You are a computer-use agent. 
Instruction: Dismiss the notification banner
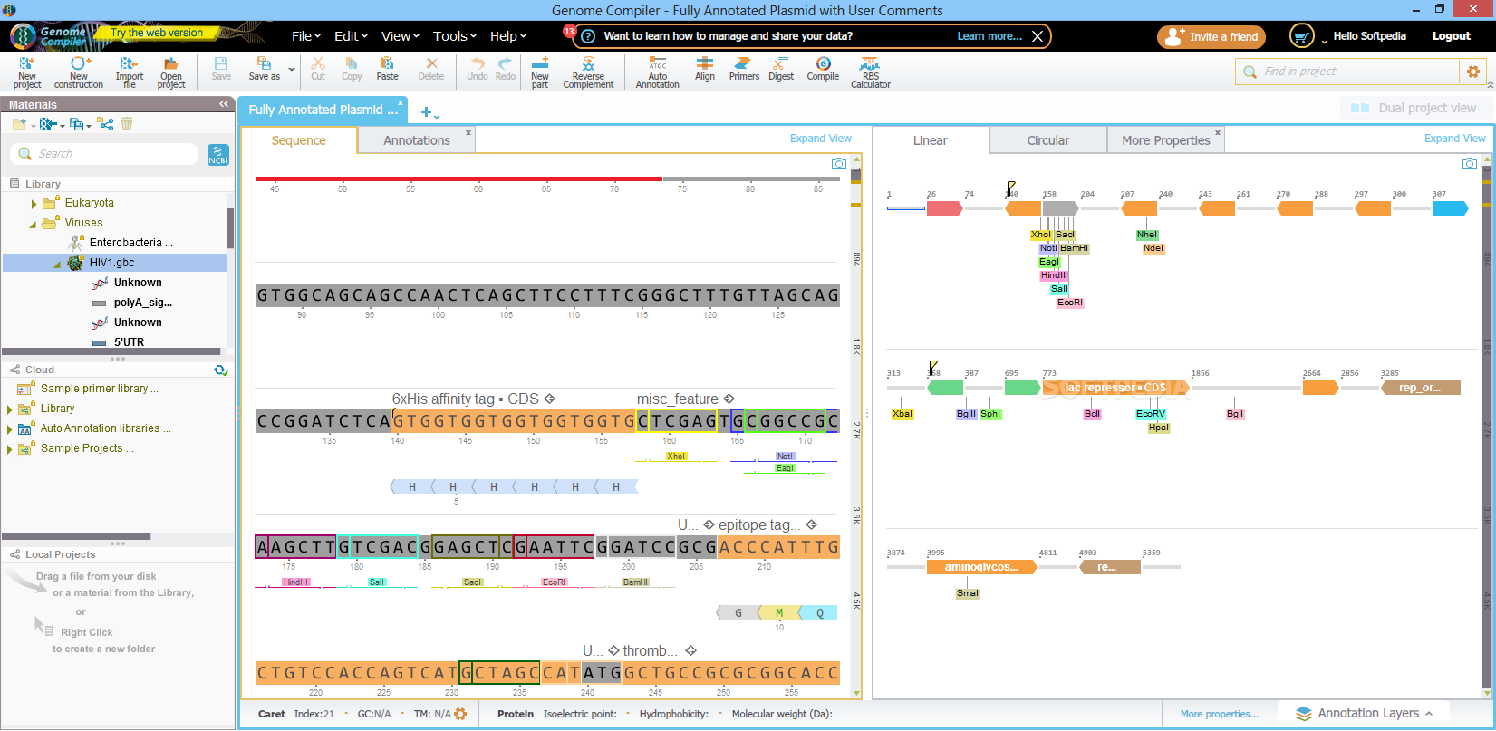(x=1038, y=36)
